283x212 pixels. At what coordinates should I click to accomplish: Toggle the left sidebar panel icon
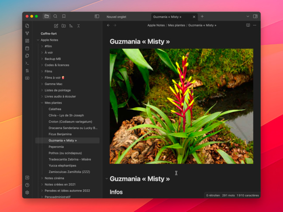[97, 16]
